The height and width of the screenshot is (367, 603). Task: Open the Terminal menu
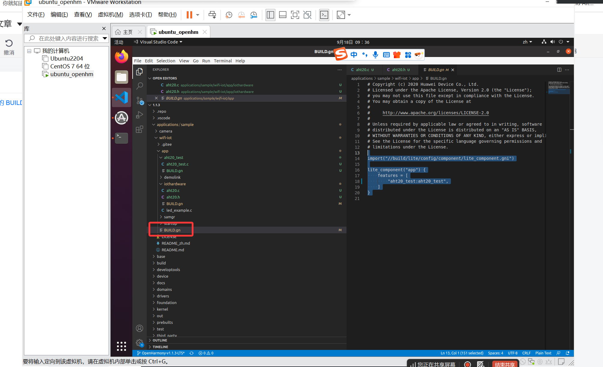(223, 61)
